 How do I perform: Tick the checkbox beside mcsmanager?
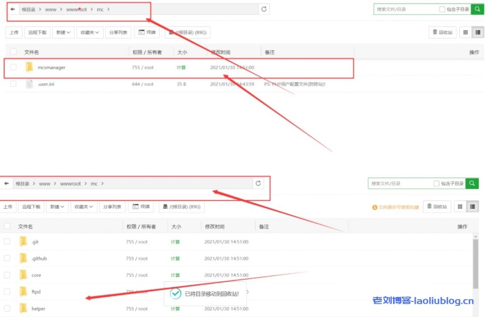(13, 67)
